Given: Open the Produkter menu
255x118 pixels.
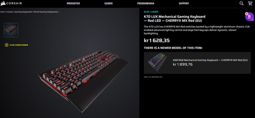Looking at the screenshot, I should 73,3.
